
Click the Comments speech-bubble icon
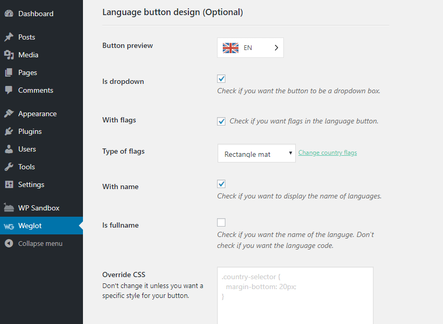(8, 90)
